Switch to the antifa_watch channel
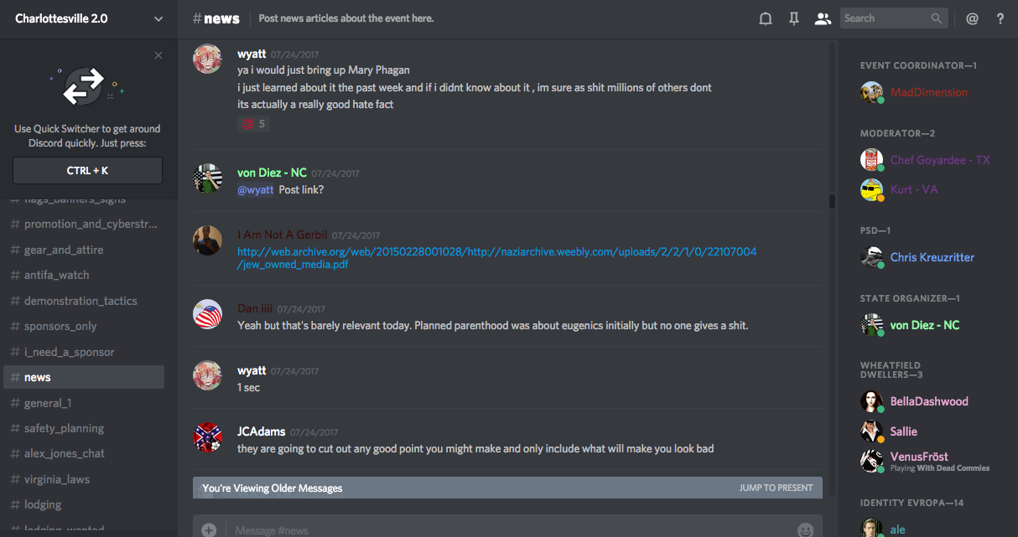 click(56, 275)
